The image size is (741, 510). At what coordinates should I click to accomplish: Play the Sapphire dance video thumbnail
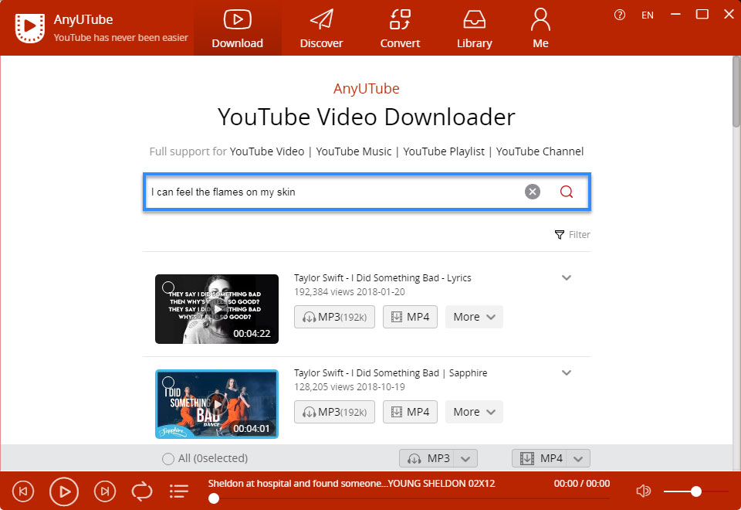coord(216,404)
